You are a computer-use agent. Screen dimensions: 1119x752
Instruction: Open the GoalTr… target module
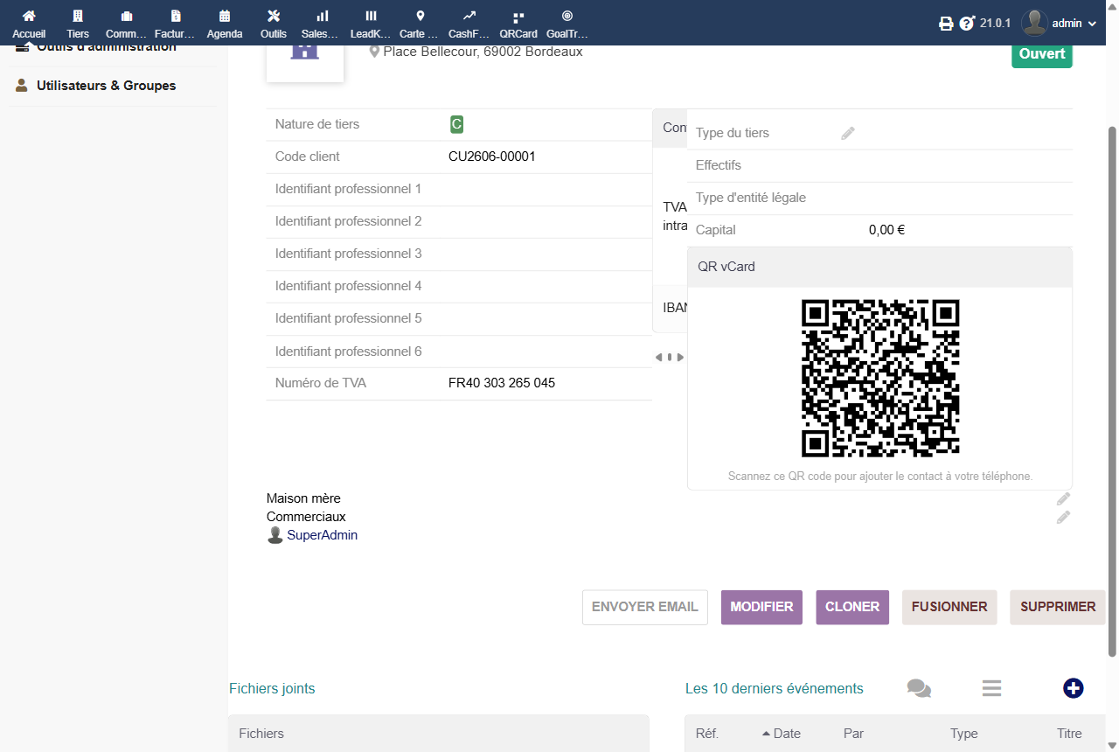567,23
